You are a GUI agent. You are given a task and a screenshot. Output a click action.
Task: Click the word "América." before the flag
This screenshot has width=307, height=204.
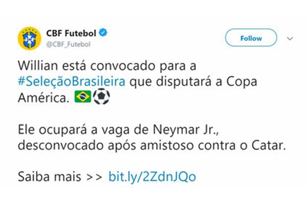43,97
